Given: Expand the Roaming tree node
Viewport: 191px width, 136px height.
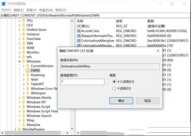Looking at the screenshot, I should [24, 75].
